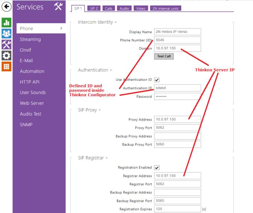Collapse the SIP Registrar section
Screen dimensions: 253x213
pyautogui.click(x=92, y=158)
